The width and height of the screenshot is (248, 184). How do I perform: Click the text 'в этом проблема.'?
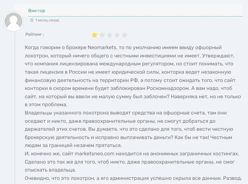(x=46, y=105)
